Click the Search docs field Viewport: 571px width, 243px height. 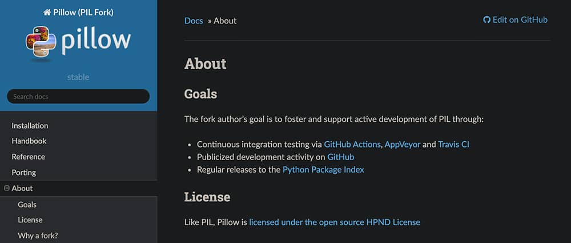point(78,96)
